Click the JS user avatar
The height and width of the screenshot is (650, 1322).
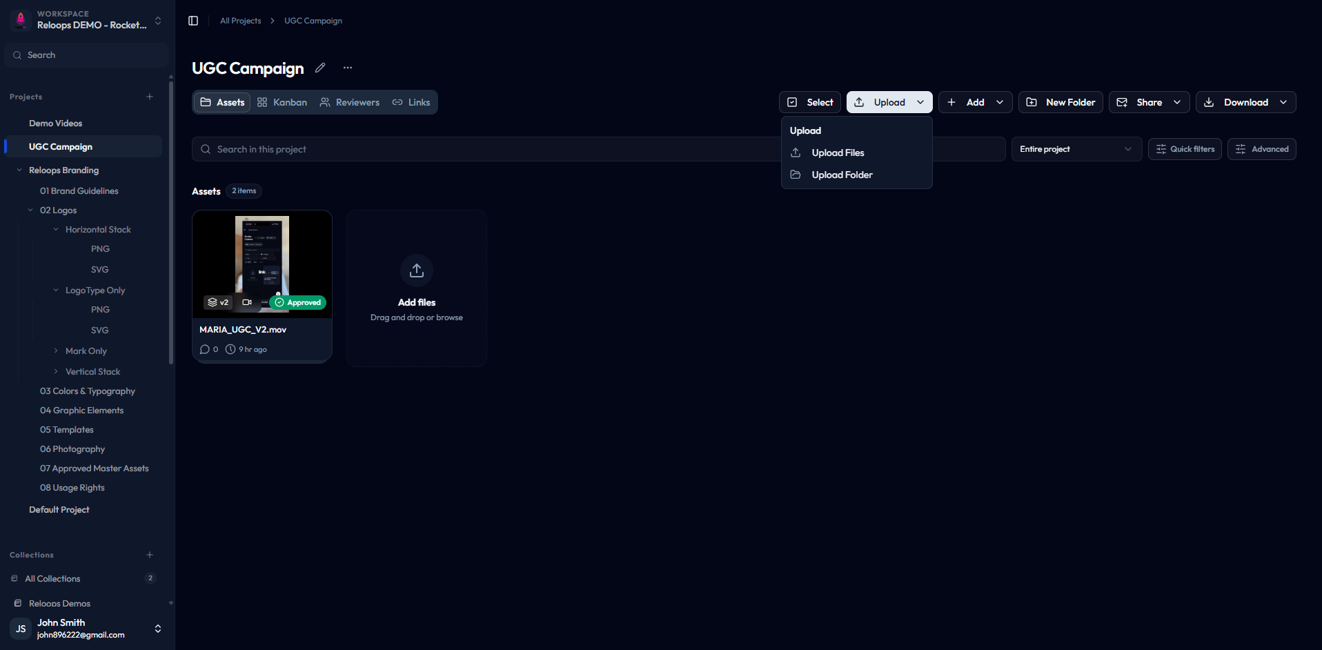[21, 629]
